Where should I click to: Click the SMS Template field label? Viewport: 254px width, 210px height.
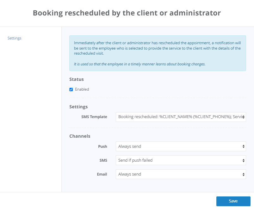pyautogui.click(x=94, y=117)
